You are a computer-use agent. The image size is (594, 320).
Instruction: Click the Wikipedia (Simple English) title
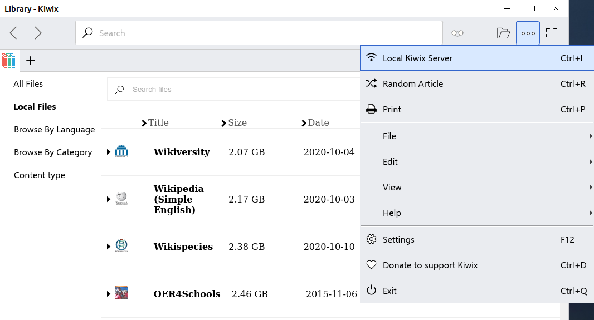click(178, 199)
